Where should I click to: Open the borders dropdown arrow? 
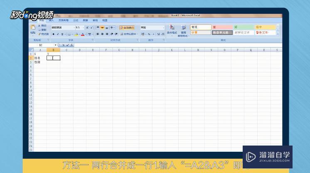(x=72, y=34)
